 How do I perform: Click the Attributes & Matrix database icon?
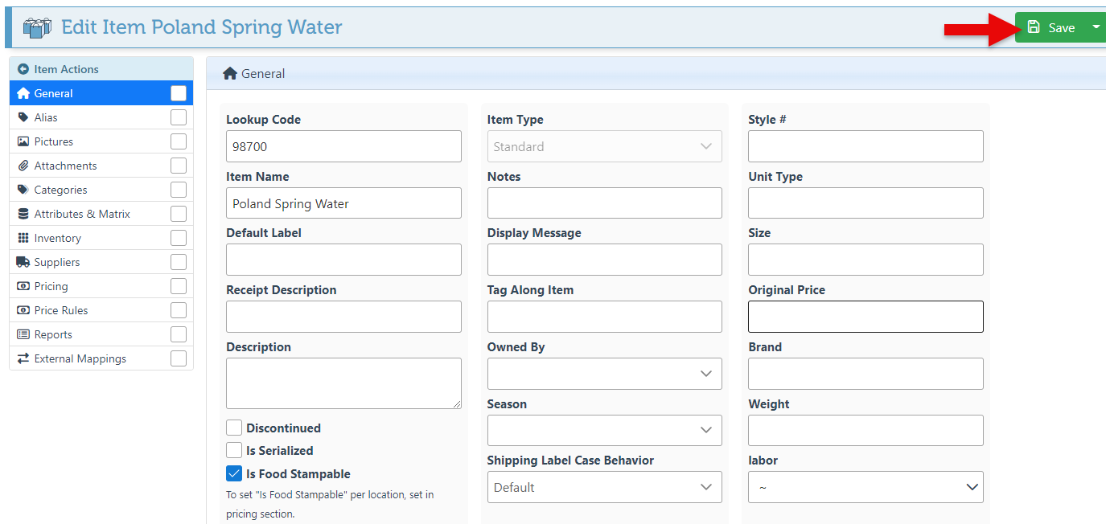(23, 214)
